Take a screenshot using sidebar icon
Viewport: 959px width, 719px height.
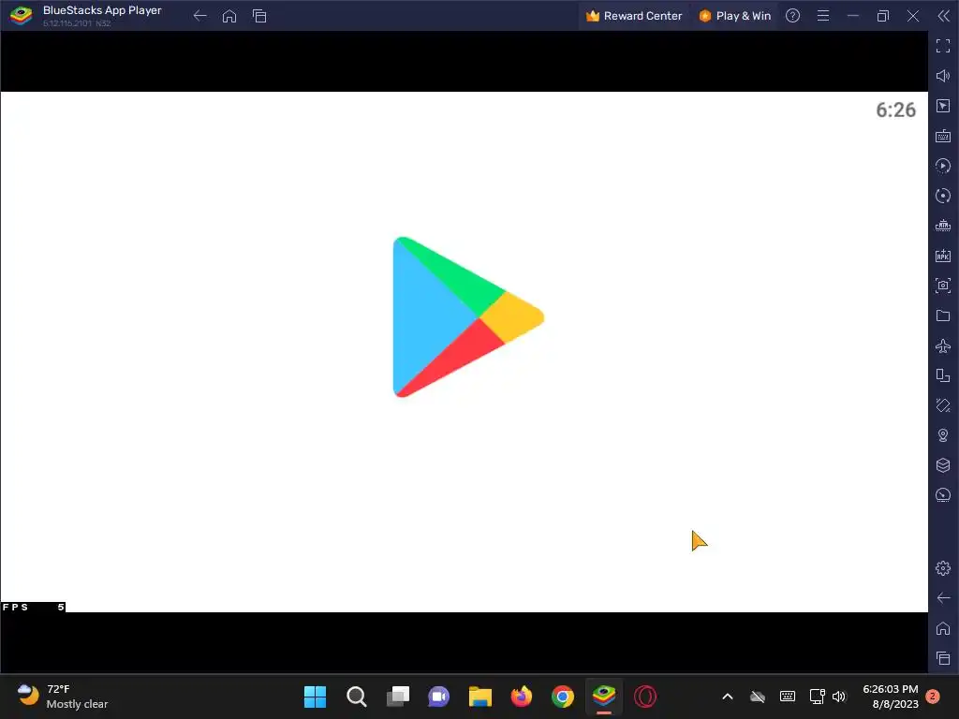point(943,286)
